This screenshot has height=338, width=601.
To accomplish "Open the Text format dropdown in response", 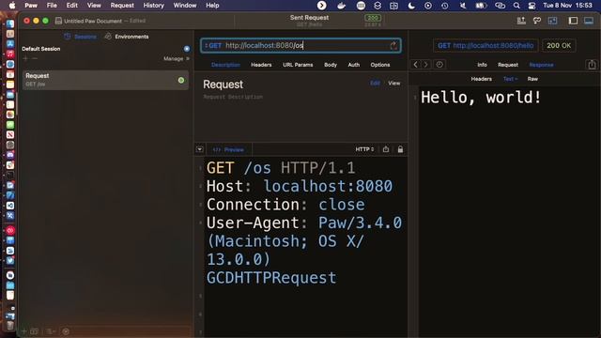I will [x=510, y=79].
